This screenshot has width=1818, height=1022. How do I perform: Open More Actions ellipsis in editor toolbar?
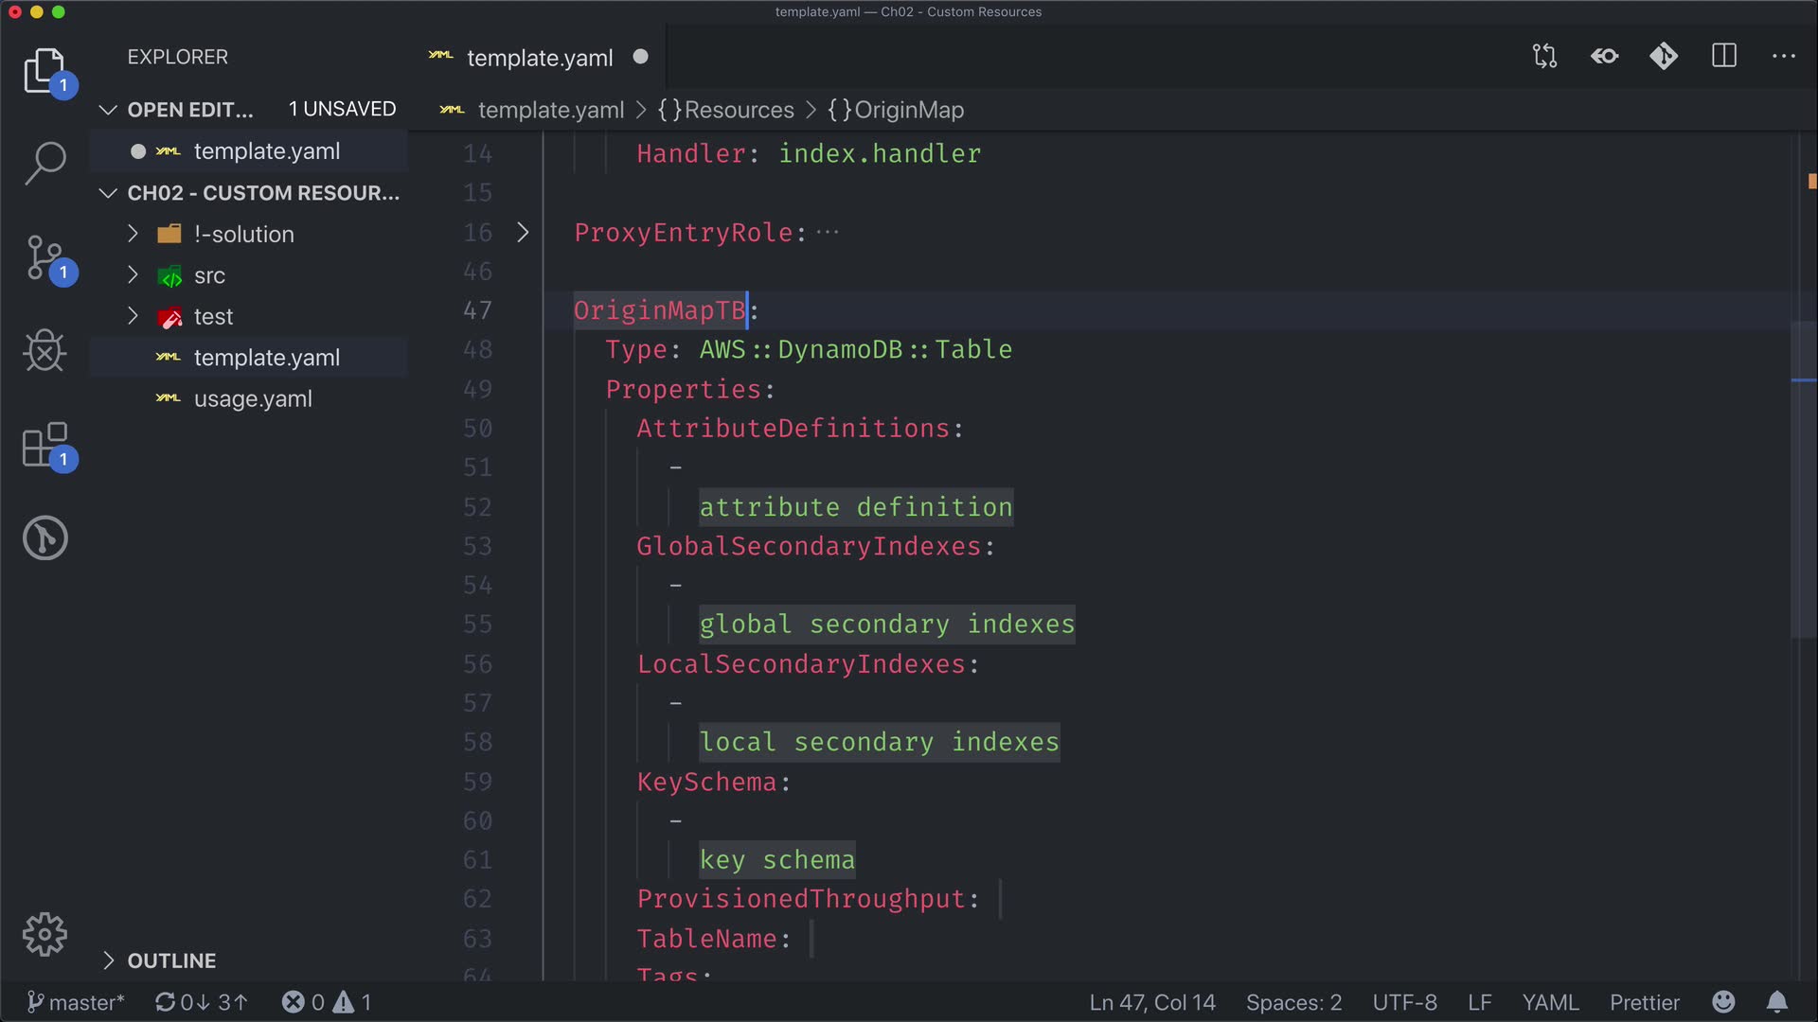tap(1784, 57)
